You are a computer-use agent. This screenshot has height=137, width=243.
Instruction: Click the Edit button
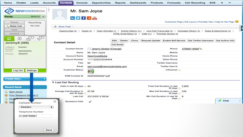click(114, 40)
